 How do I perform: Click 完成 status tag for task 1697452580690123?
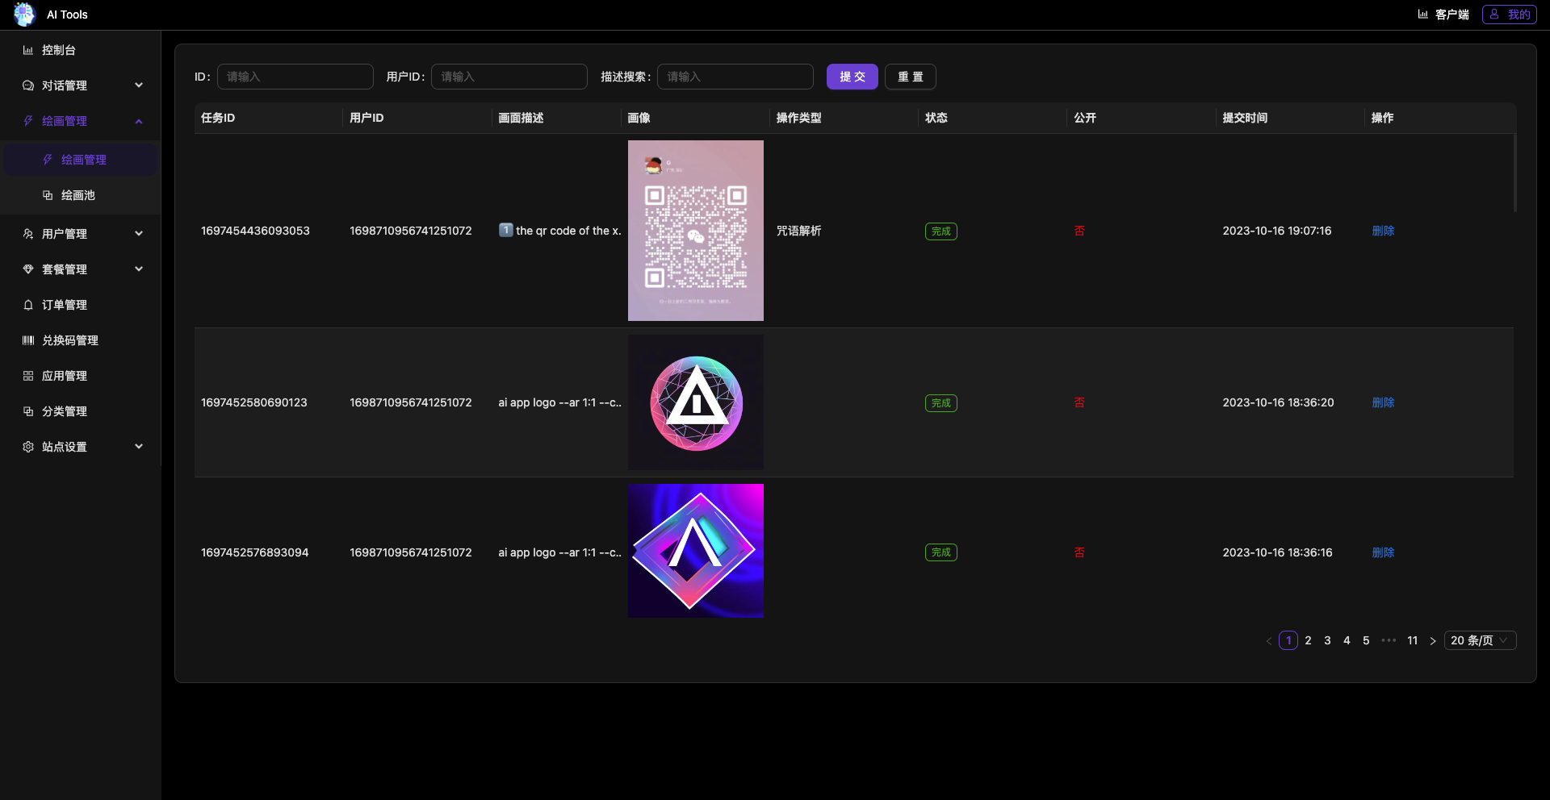(940, 403)
